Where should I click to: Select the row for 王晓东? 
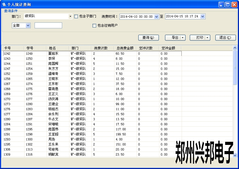coord(92,79)
